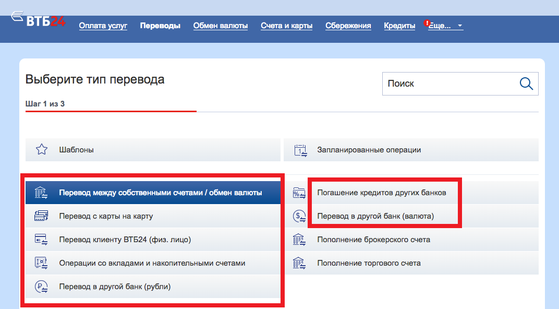Click the star icon beside Шаблоны
The width and height of the screenshot is (559, 309).
click(41, 150)
